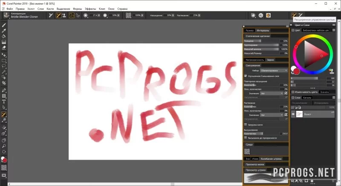Select the Rectangular Selection tool
The height and width of the screenshot is (186, 341).
4,61
